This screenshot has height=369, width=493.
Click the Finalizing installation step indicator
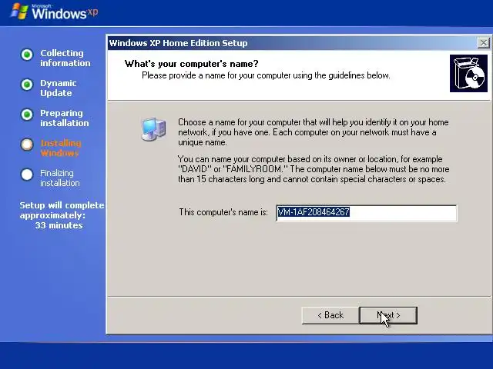(27, 175)
